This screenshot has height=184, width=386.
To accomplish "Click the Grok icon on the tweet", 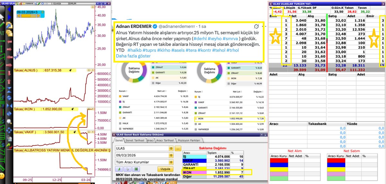I will (257, 26).
